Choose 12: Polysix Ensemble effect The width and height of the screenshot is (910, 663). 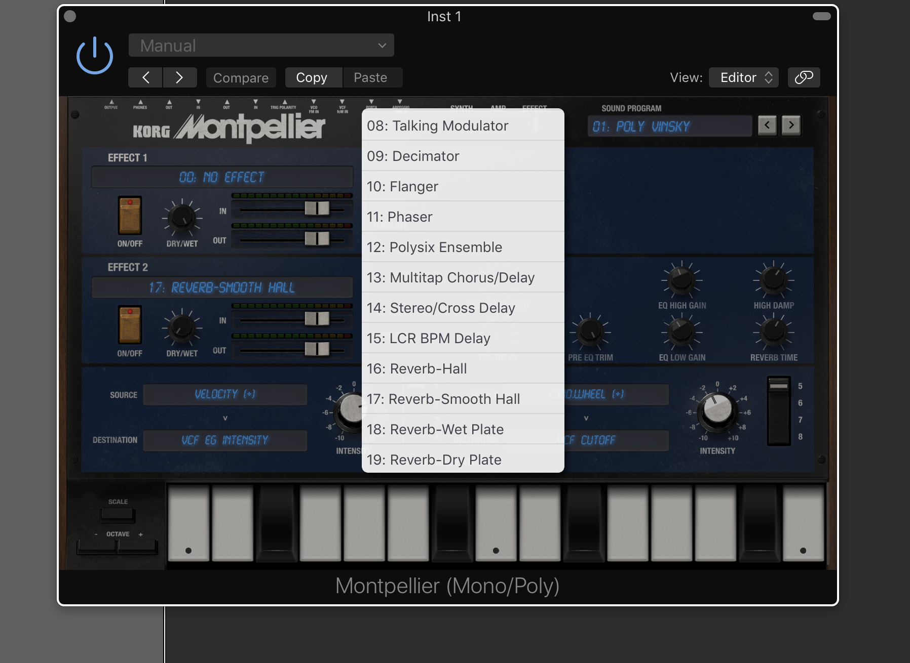point(463,247)
